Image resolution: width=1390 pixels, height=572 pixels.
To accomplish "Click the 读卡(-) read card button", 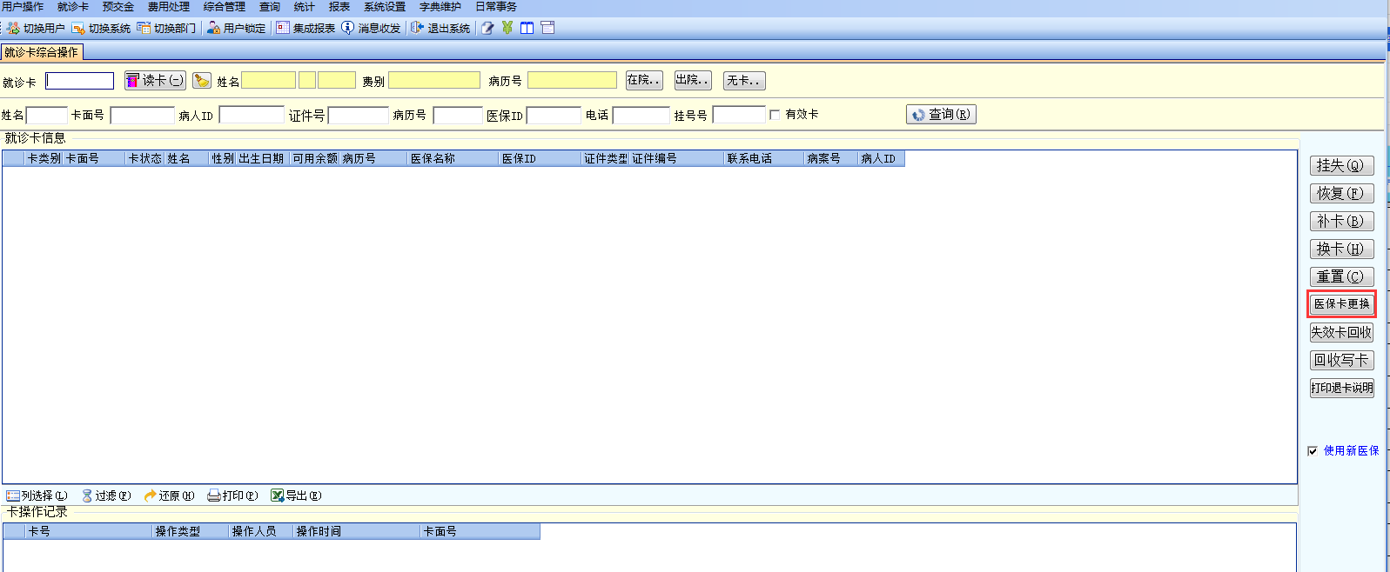I will (155, 80).
